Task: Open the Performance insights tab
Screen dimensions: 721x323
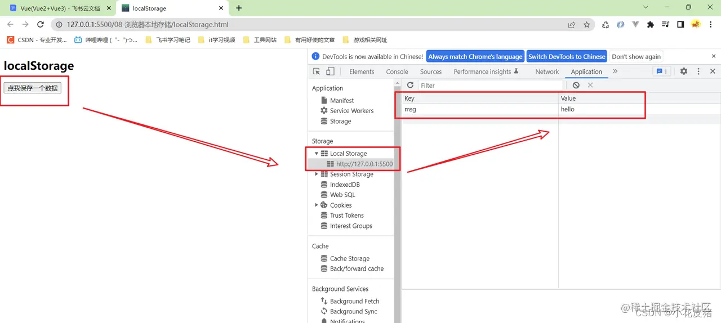Action: tap(486, 71)
